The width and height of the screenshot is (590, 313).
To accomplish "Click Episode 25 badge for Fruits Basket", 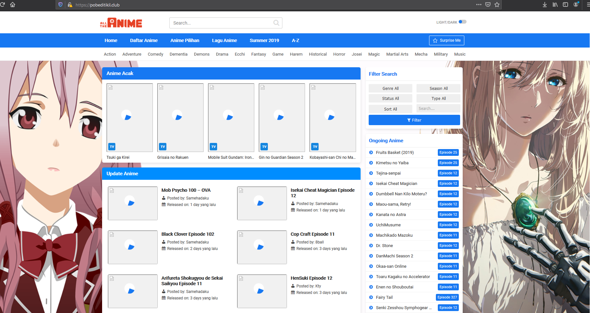I will pos(448,153).
